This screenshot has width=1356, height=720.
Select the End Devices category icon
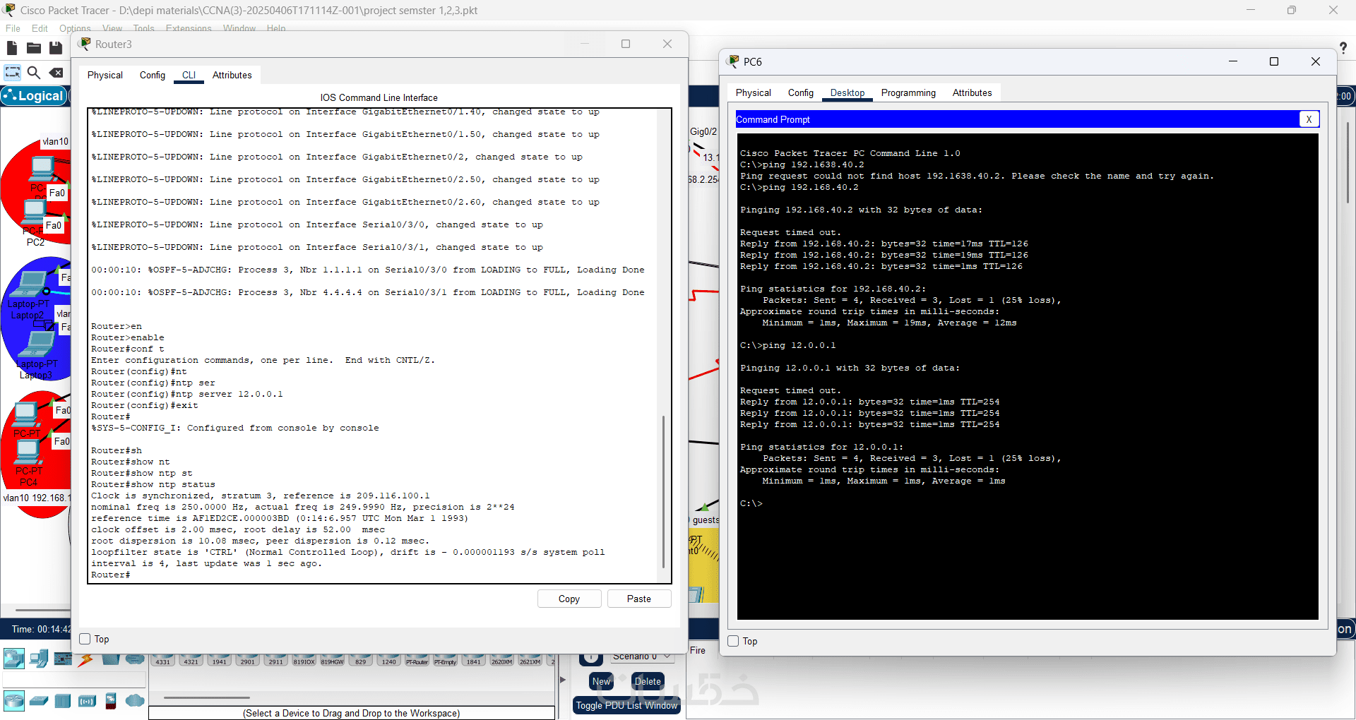pyautogui.click(x=39, y=659)
